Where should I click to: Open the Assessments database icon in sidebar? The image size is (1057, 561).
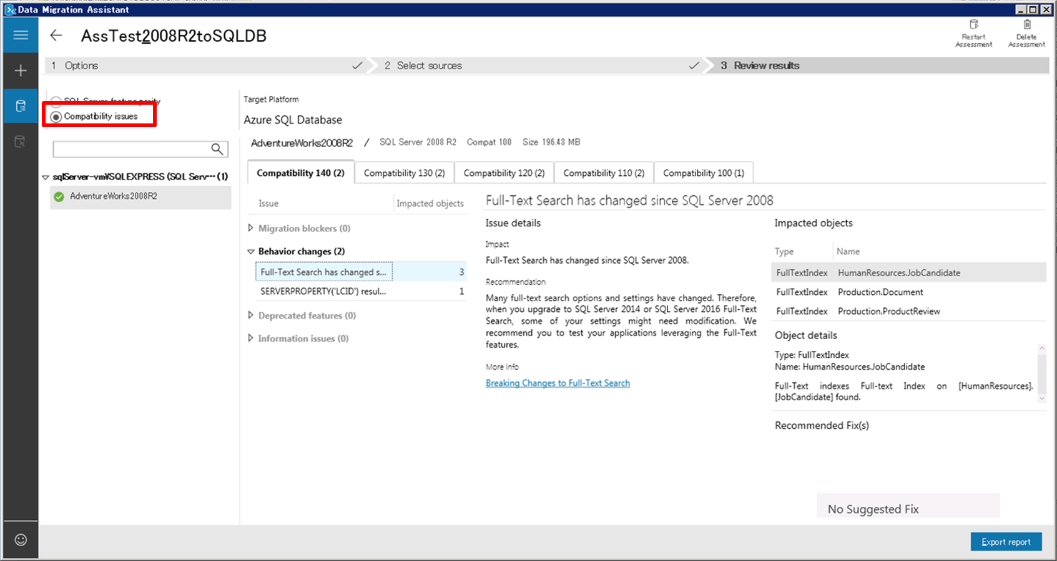[x=21, y=106]
